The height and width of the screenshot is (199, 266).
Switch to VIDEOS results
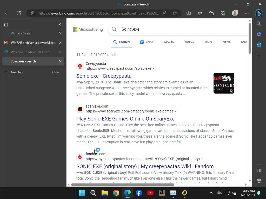[x=189, y=42]
